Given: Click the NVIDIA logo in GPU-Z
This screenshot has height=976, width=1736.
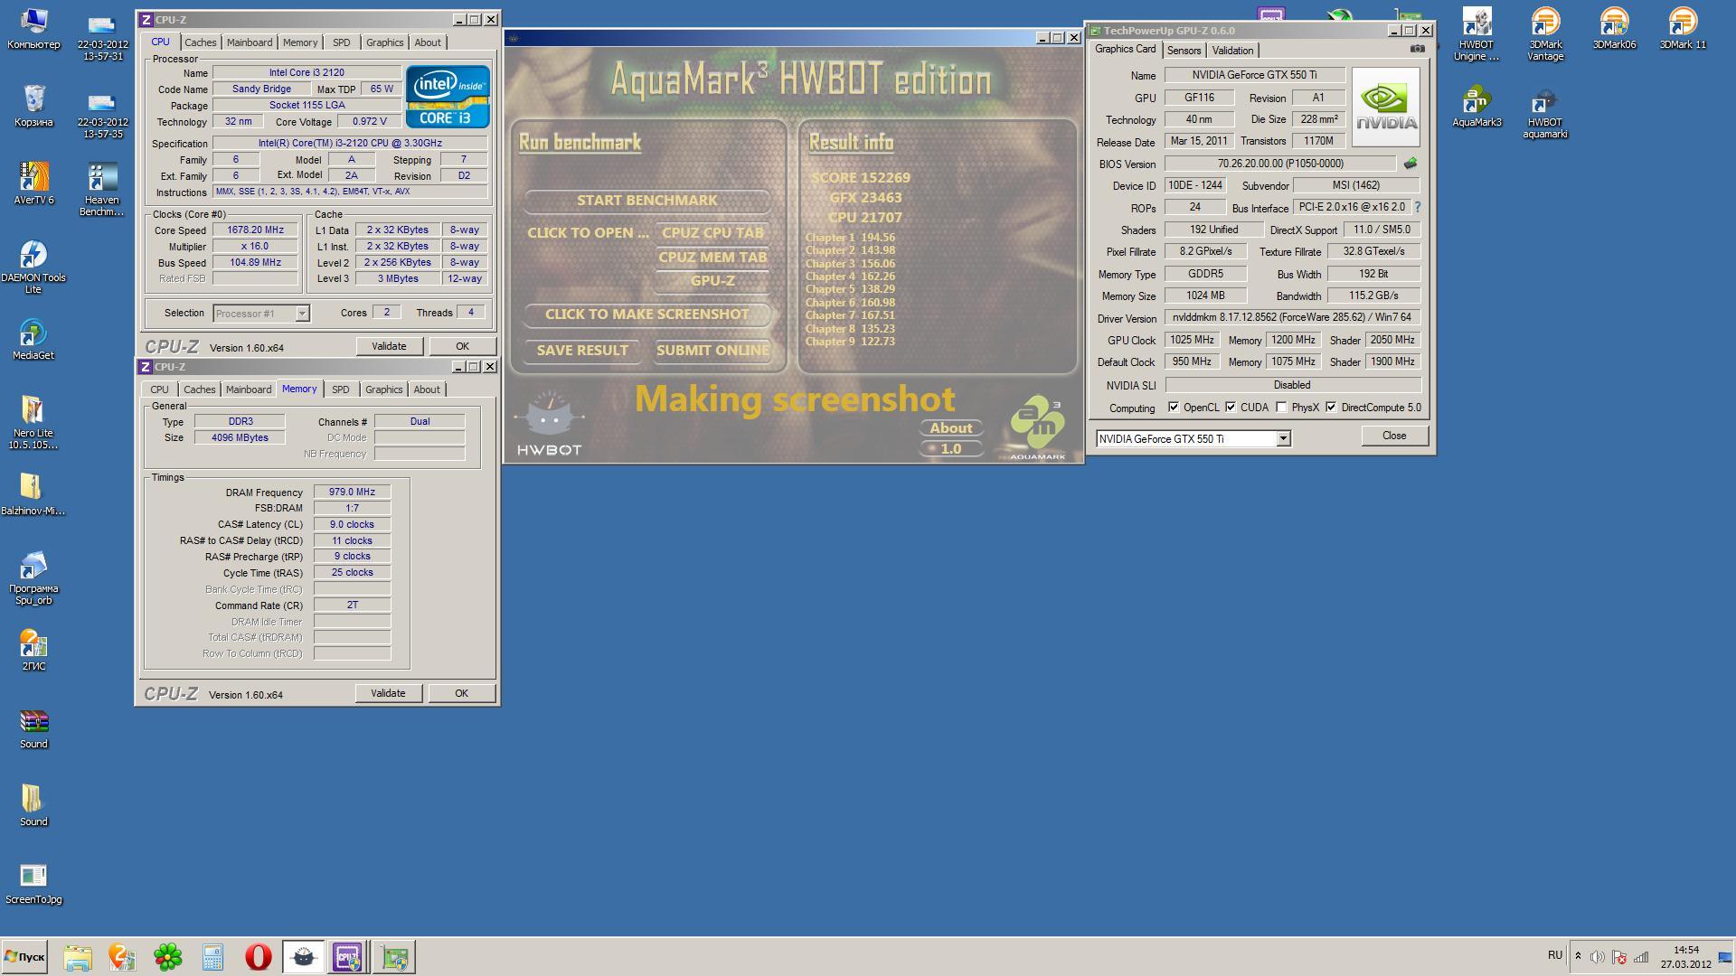Looking at the screenshot, I should 1385,107.
